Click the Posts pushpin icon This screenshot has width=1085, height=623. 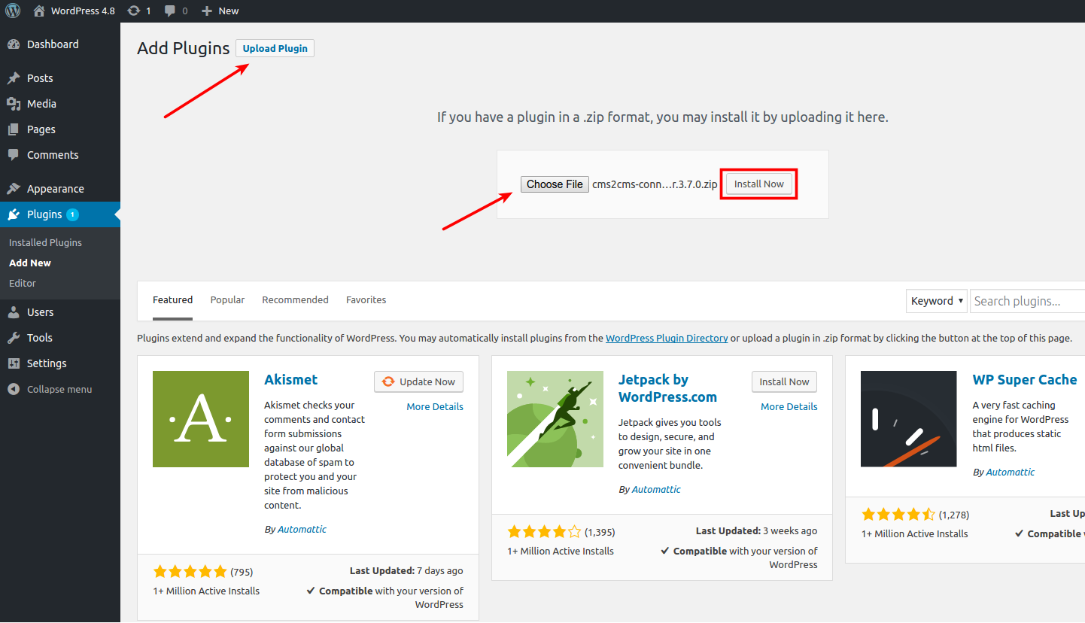14,78
